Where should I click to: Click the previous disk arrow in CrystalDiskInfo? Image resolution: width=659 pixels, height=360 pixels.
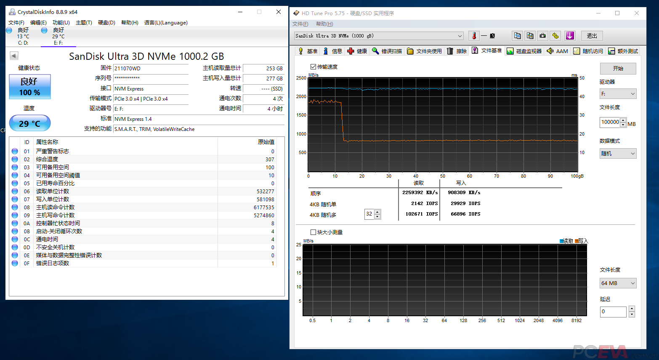click(x=14, y=56)
